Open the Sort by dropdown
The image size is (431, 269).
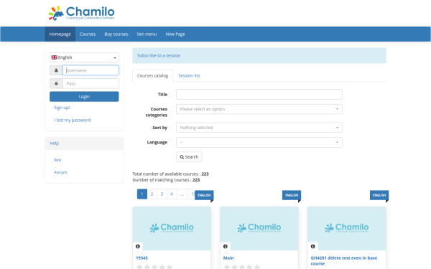(259, 128)
